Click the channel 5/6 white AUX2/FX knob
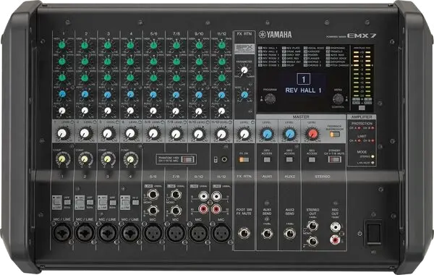Screen dimensions: 434x275 (x=153, y=111)
